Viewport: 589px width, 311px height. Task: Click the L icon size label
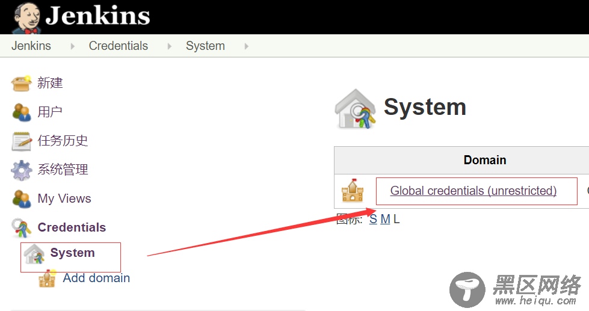pyautogui.click(x=396, y=219)
